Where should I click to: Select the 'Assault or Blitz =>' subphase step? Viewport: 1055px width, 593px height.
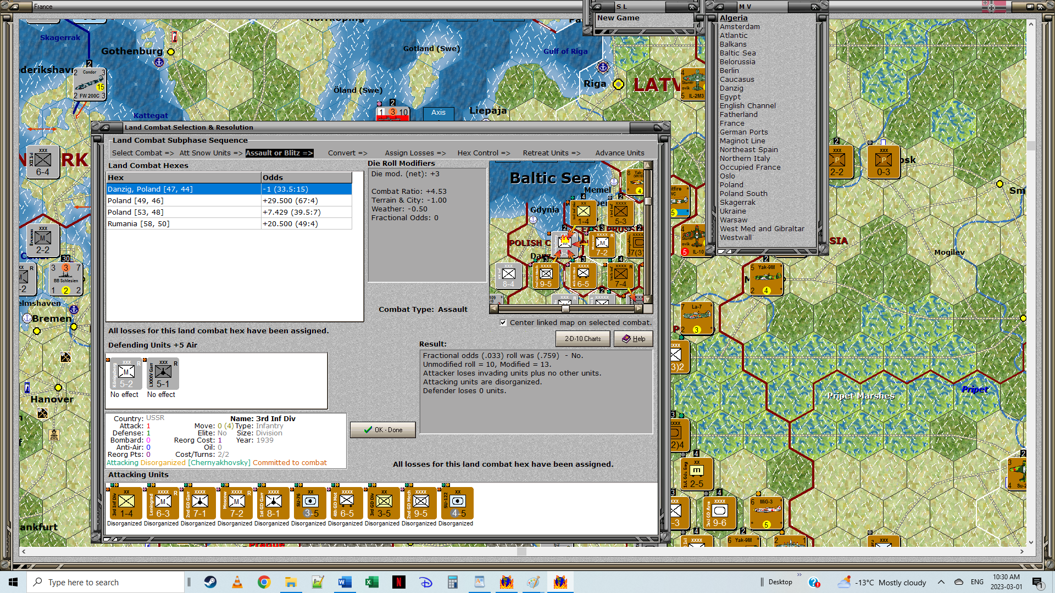click(x=279, y=153)
